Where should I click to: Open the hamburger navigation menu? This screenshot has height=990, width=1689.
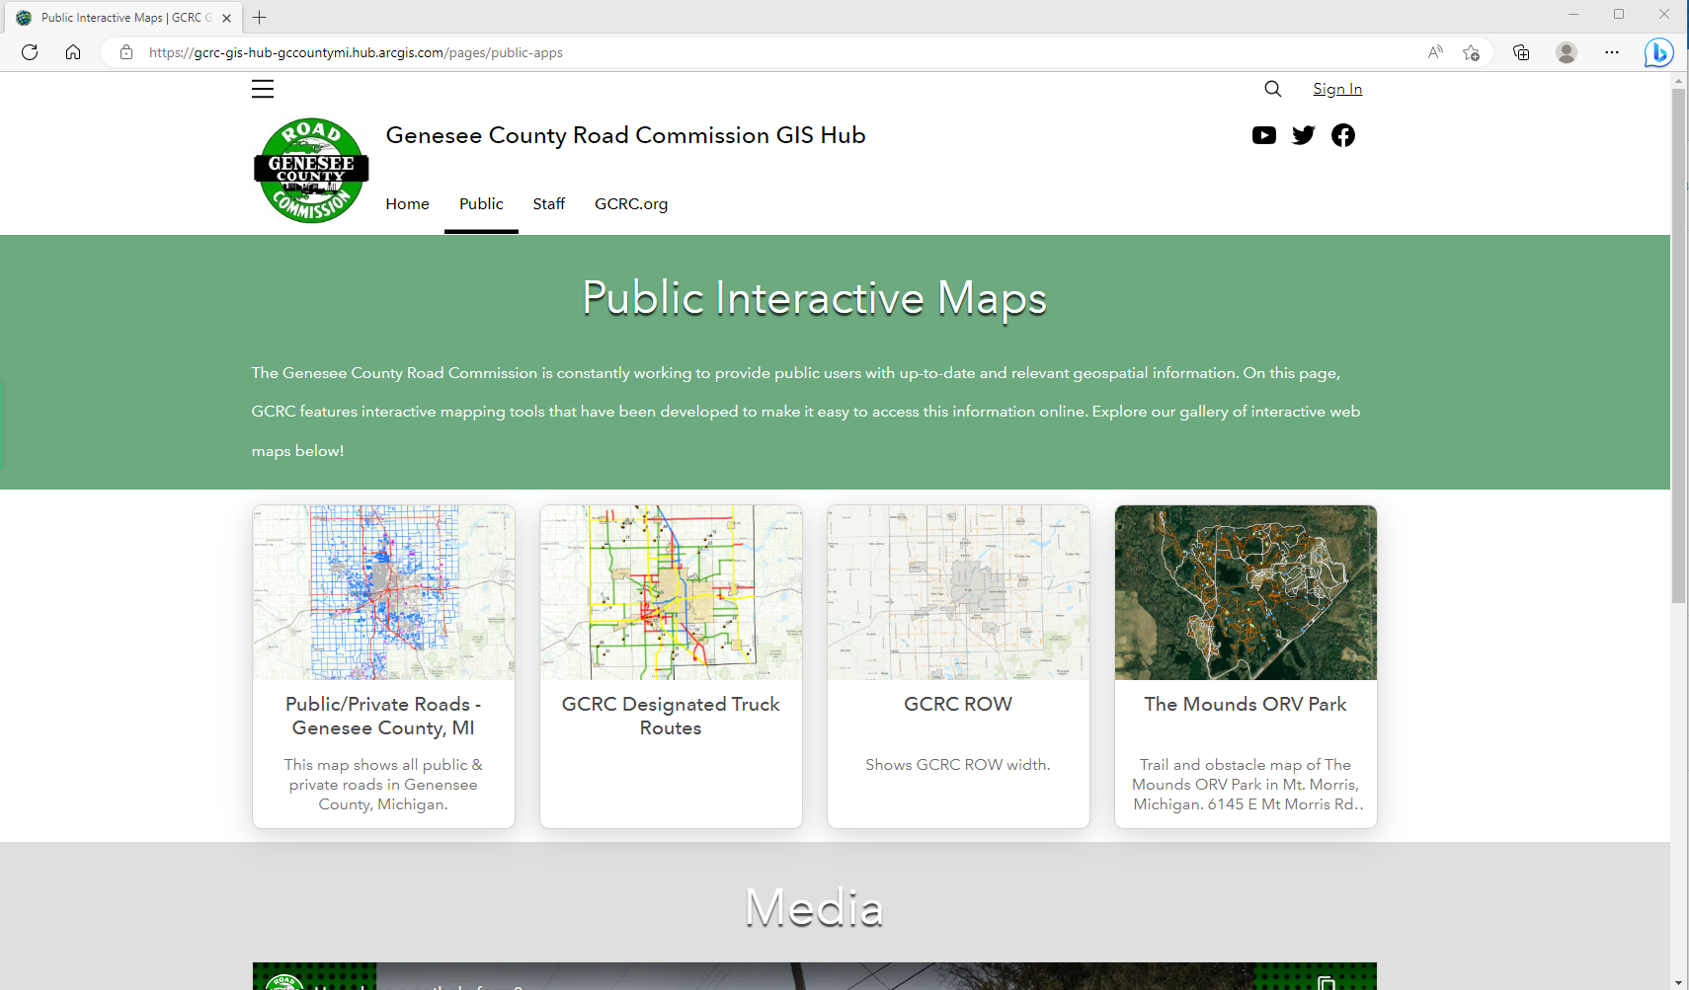point(263,89)
